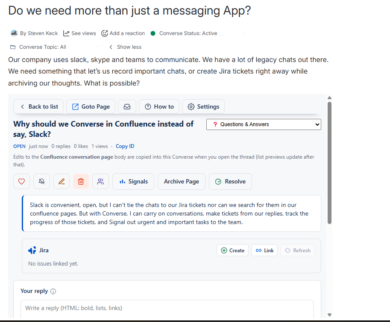Click Back to list button
The width and height of the screenshot is (390, 322).
(38, 106)
